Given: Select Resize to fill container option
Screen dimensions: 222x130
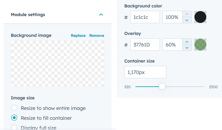Looking at the screenshot, I should click(x=14, y=118).
